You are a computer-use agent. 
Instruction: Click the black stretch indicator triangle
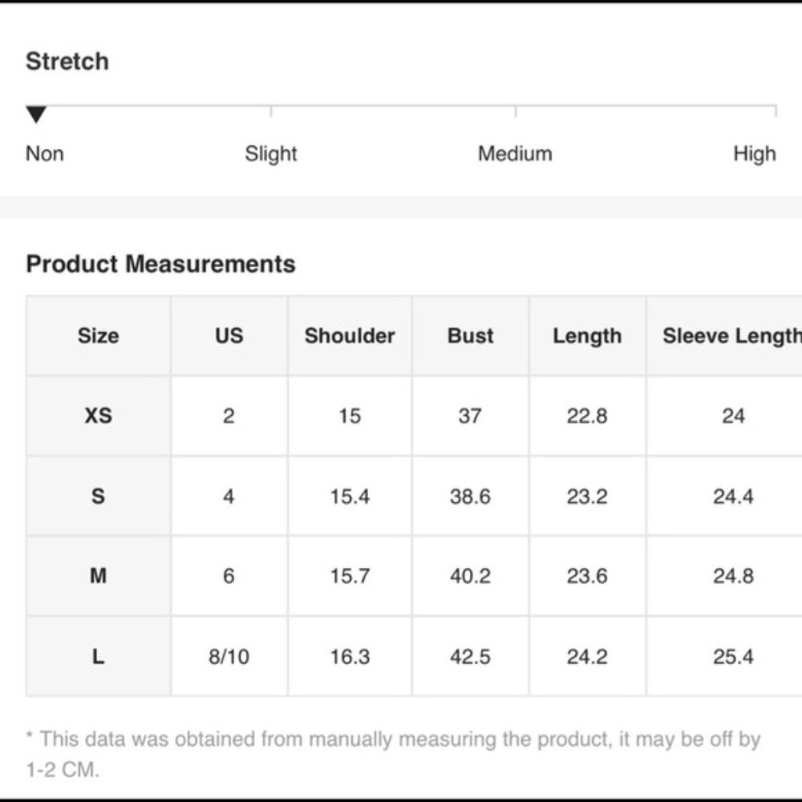(x=36, y=115)
